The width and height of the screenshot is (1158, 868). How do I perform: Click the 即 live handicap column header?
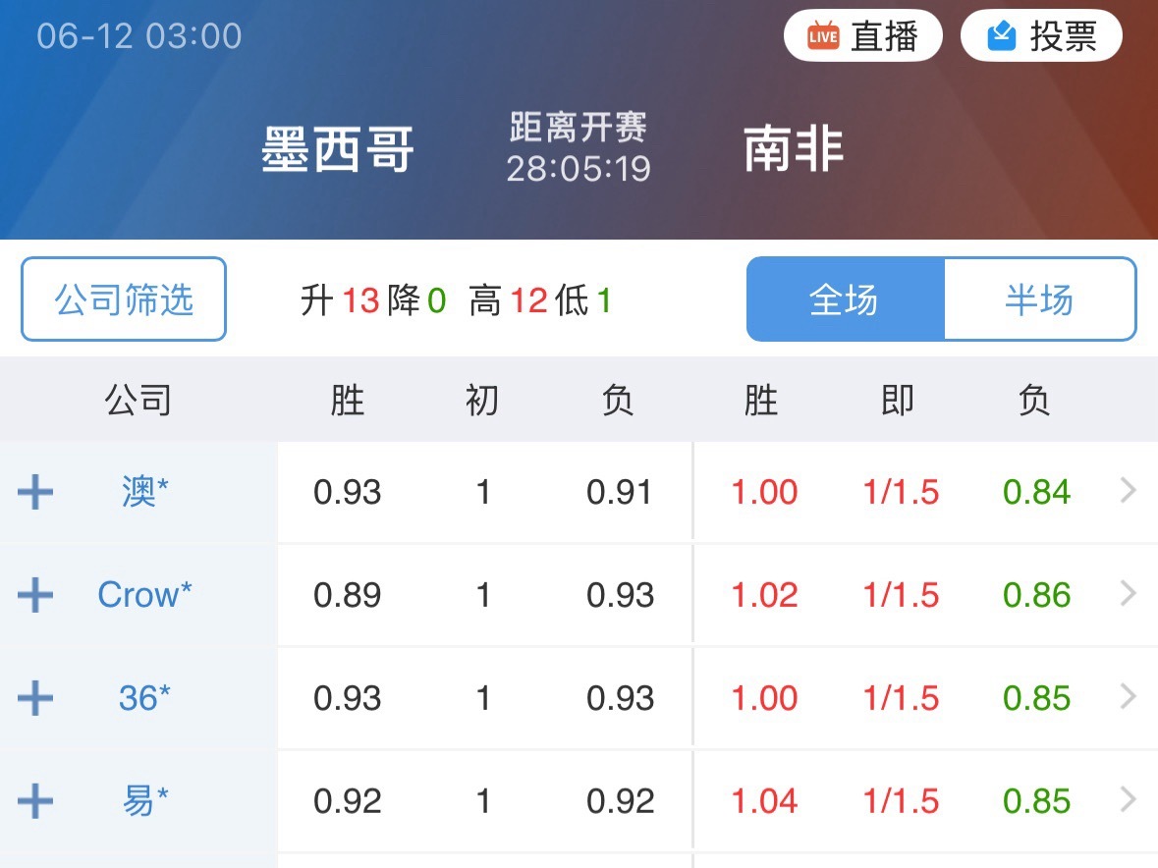click(x=898, y=400)
